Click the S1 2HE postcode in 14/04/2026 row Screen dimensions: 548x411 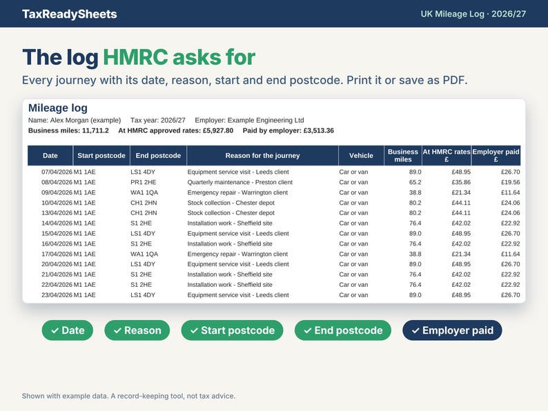click(141, 223)
